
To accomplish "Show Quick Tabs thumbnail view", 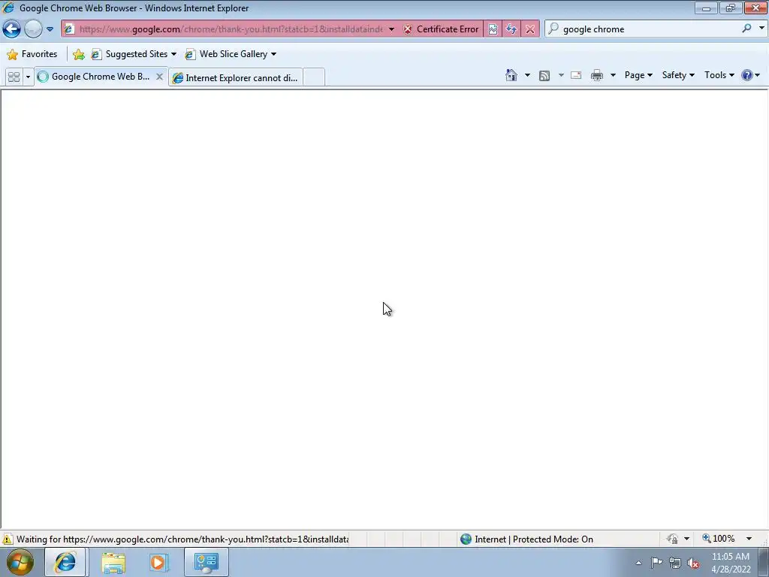I will (14, 77).
